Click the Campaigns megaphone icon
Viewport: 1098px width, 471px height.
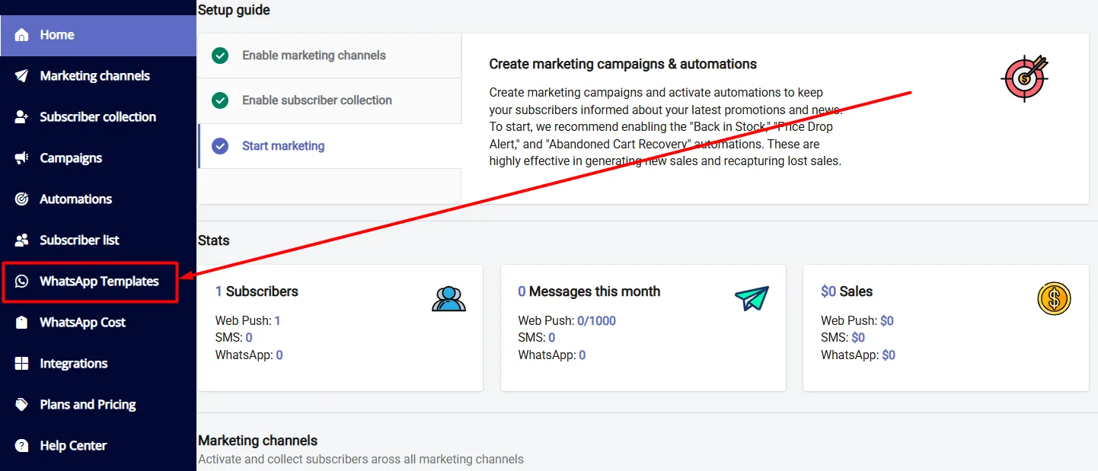coord(21,158)
